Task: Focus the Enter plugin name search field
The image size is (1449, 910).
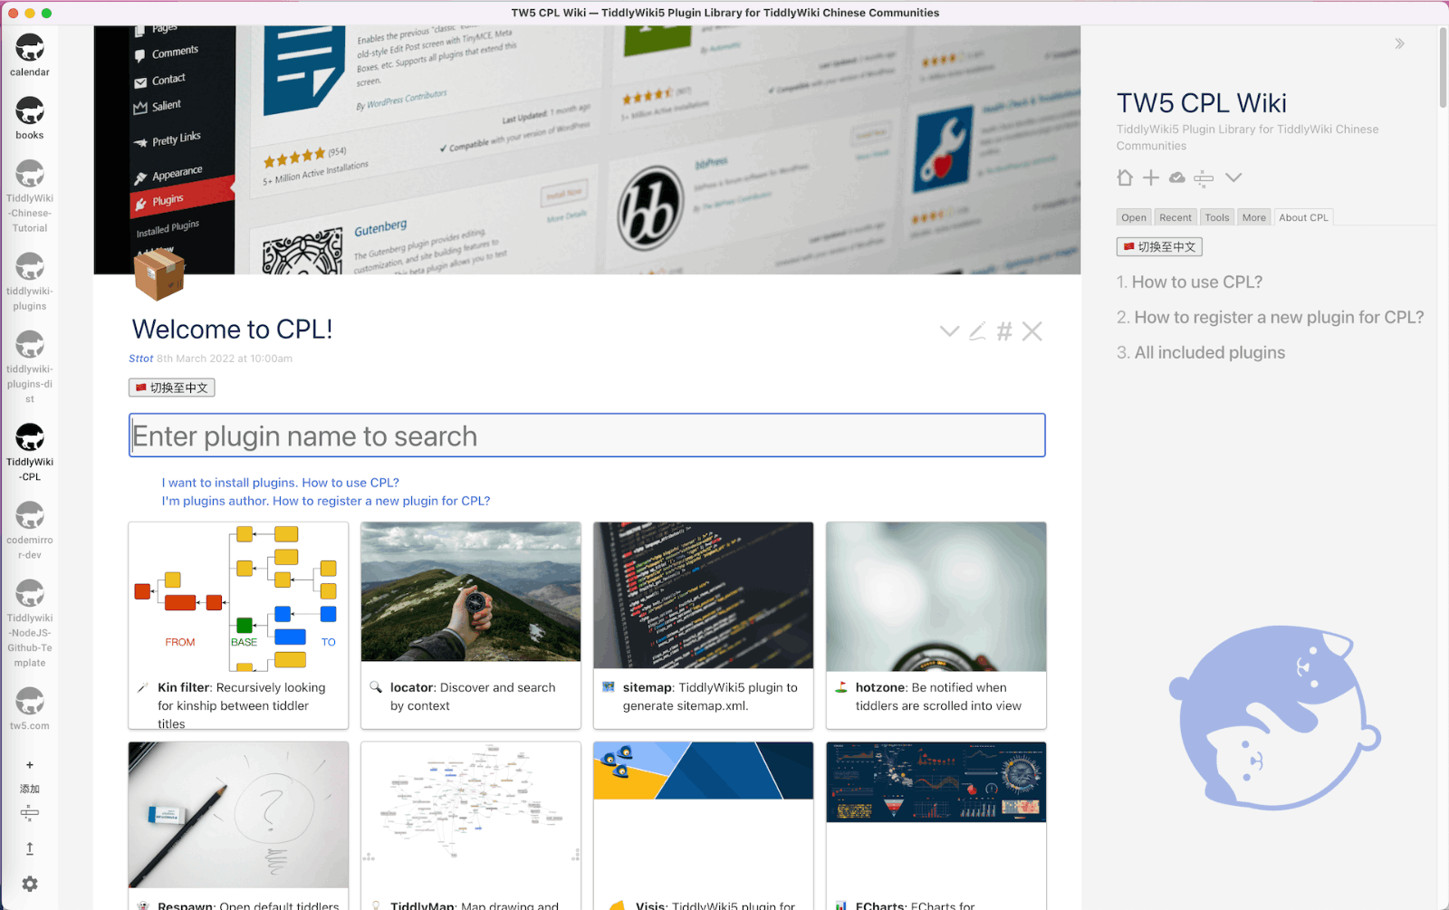Action: coord(587,436)
